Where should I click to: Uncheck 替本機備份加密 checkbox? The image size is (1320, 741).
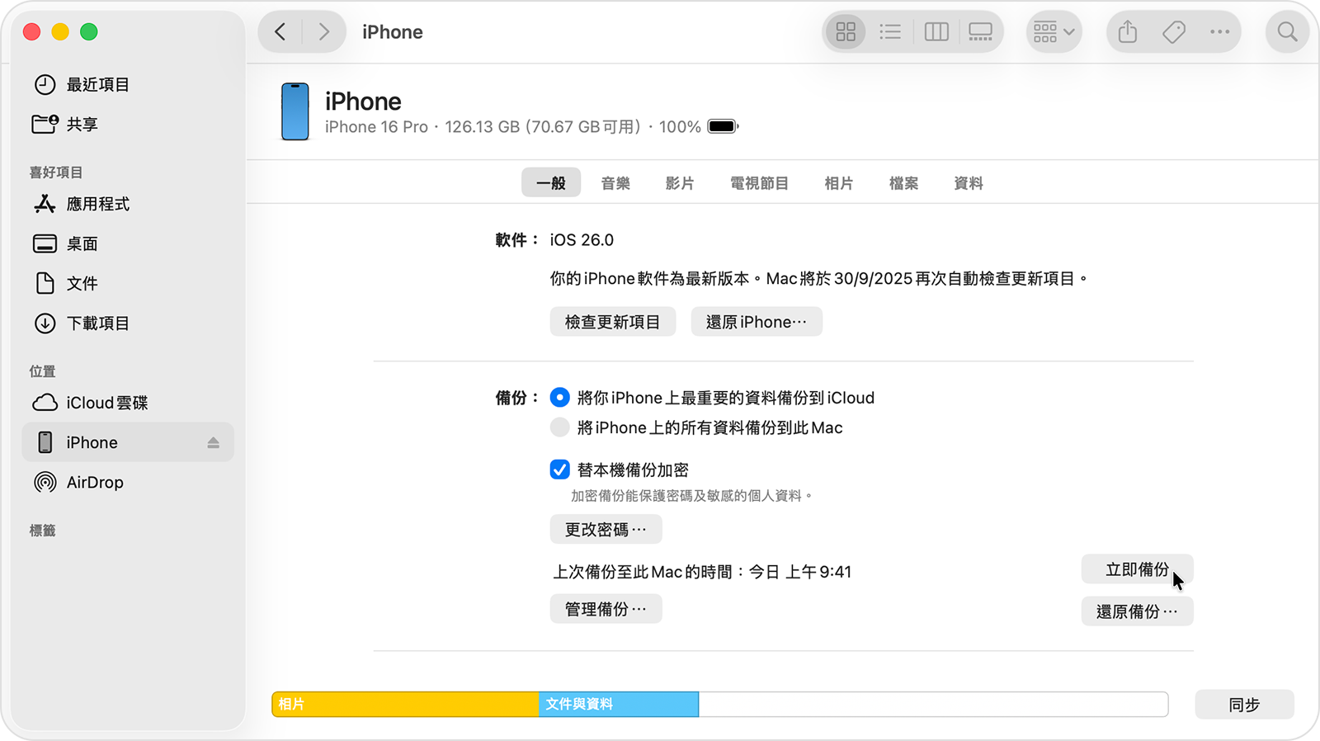560,470
